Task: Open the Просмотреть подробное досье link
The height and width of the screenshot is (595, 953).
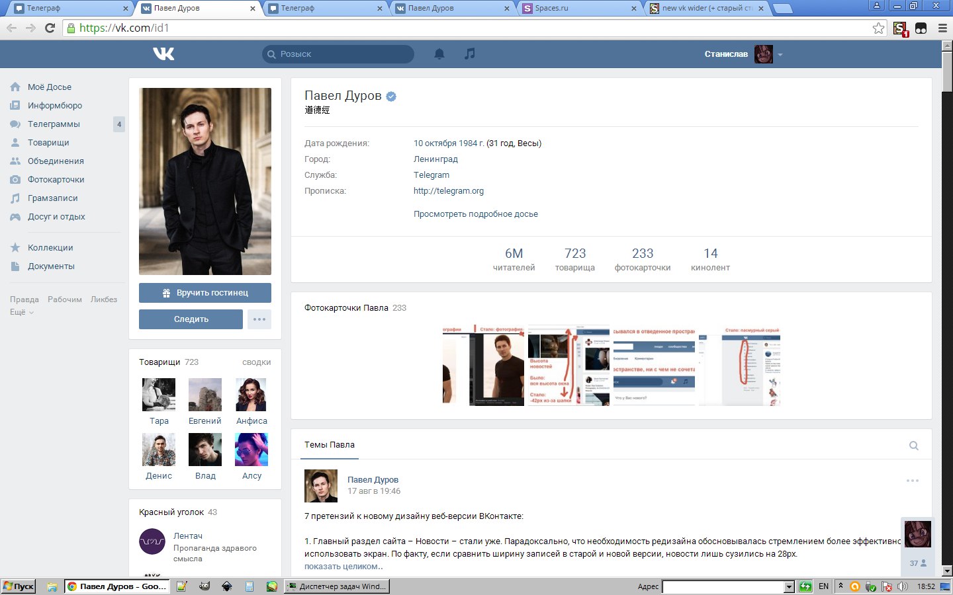Action: coord(475,214)
